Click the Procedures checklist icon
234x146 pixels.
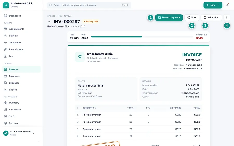coord(5,110)
